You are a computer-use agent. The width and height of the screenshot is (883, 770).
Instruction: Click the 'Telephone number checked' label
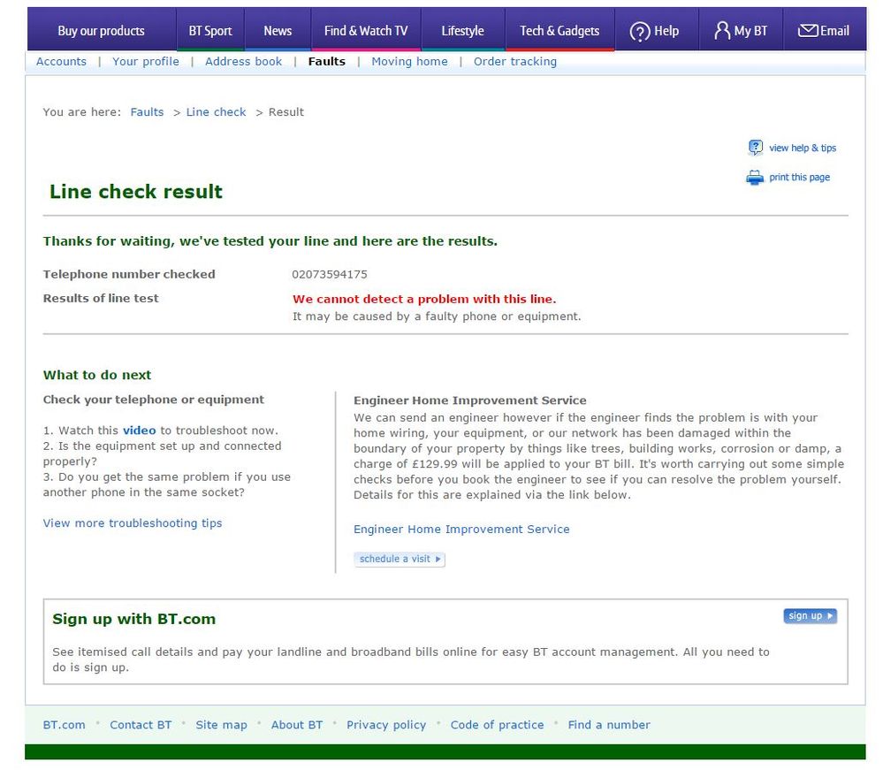(x=129, y=274)
